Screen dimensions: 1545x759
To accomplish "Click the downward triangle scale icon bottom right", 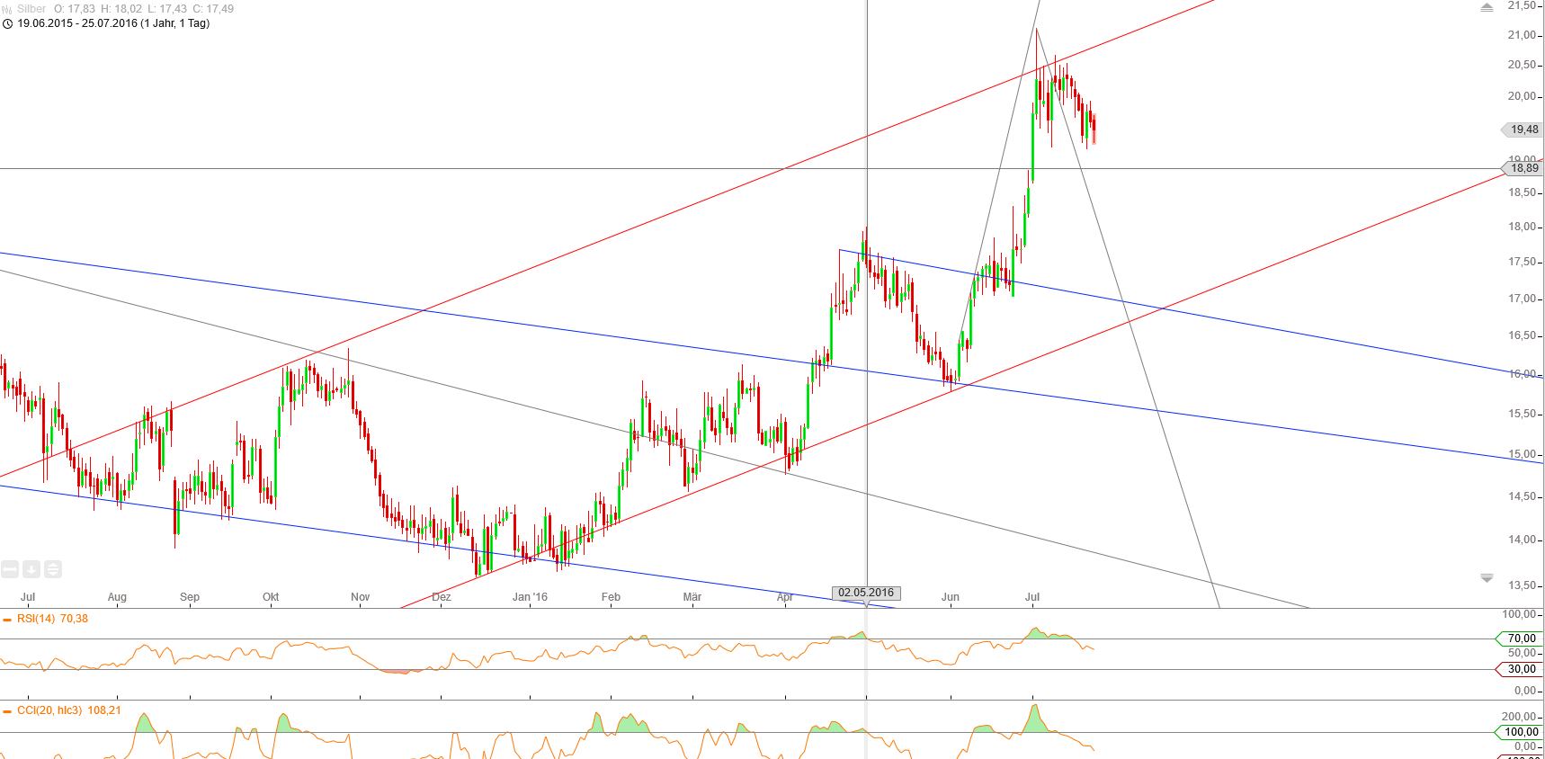I will (x=1487, y=578).
